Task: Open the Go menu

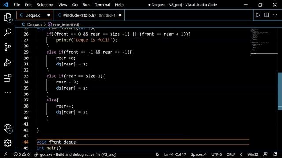Action: point(75,5)
